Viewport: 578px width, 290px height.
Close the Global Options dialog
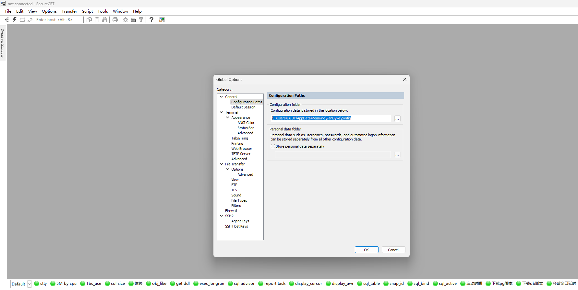[x=405, y=79]
